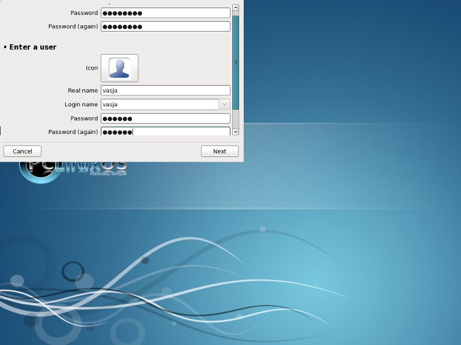461x345 pixels.
Task: Proceed with the Next button
Action: [x=220, y=151]
